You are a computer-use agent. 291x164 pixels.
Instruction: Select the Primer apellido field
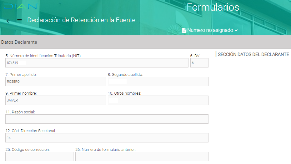(x=56, y=82)
